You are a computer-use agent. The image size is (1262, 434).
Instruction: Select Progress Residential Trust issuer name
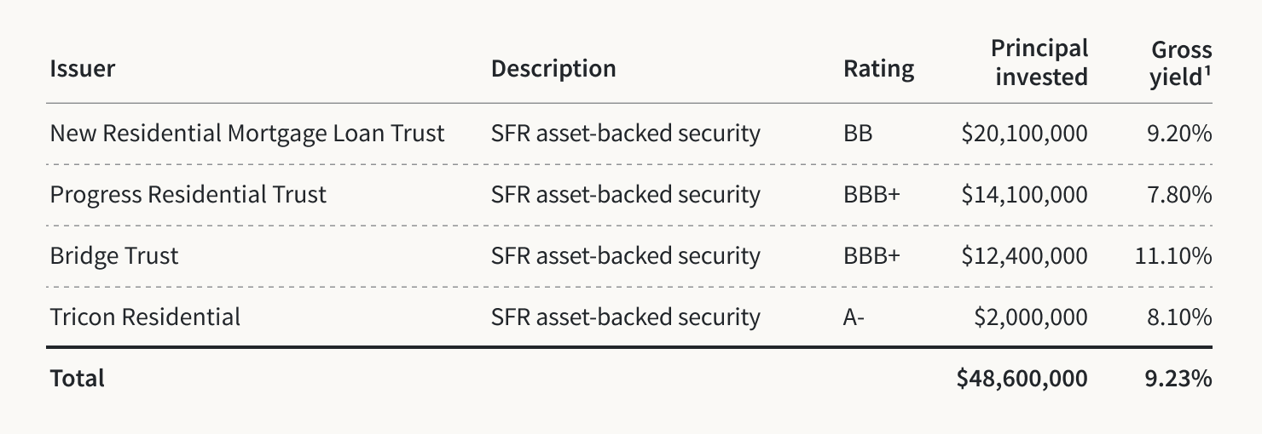pyautogui.click(x=188, y=195)
